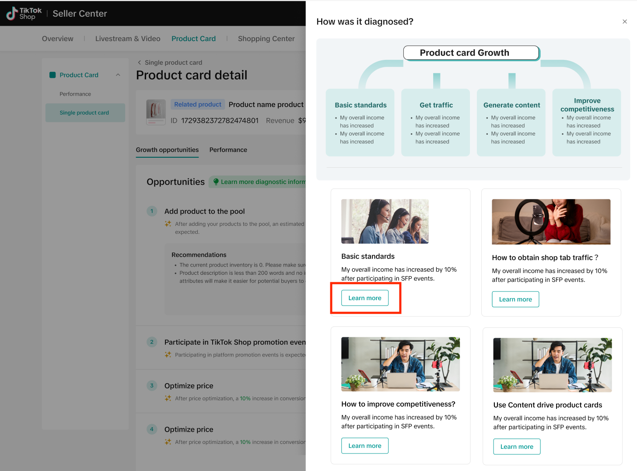The image size is (637, 471).
Task: Click the green Product Card sidebar icon
Action: (52, 75)
